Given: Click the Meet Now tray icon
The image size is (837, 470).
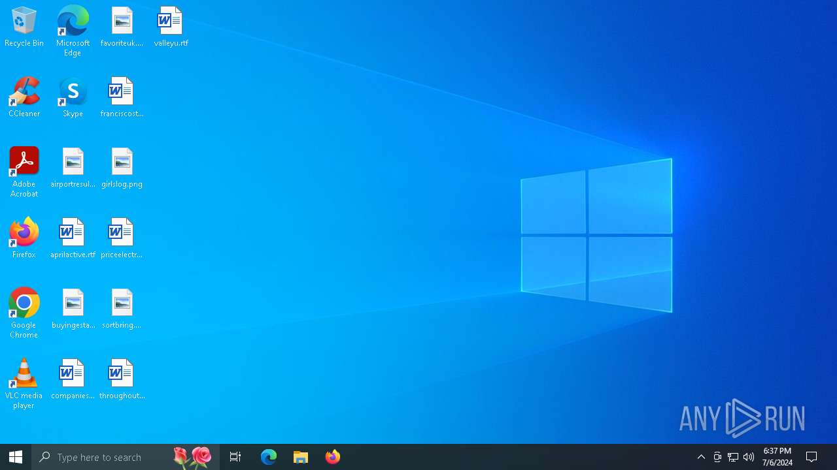Looking at the screenshot, I should (717, 457).
